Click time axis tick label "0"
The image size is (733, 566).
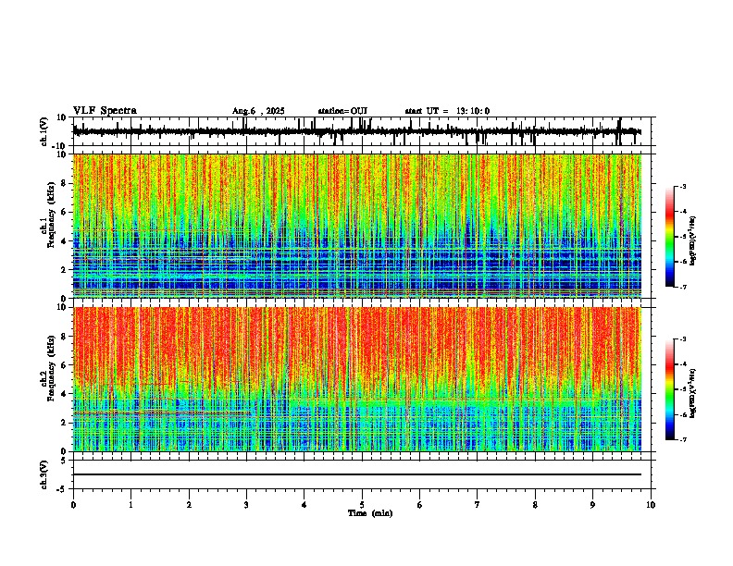[73, 505]
